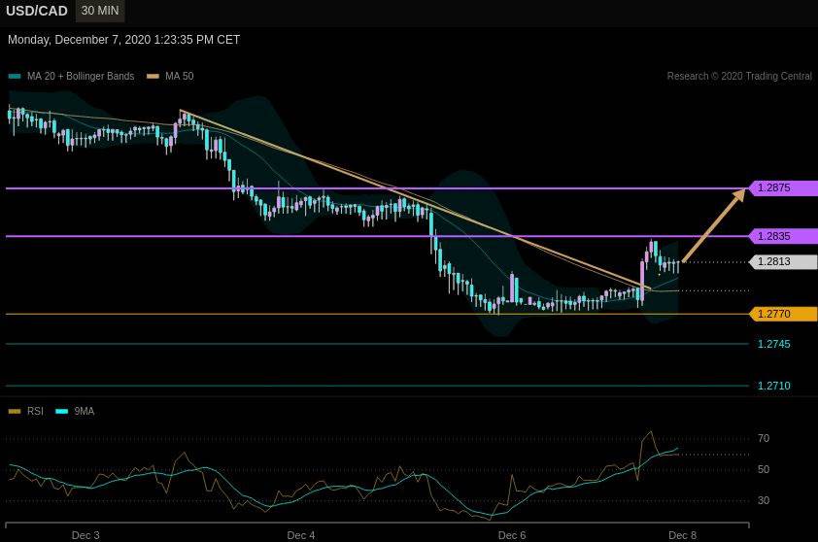
Task: Click the Dec 6 date axis label
Action: (512, 535)
